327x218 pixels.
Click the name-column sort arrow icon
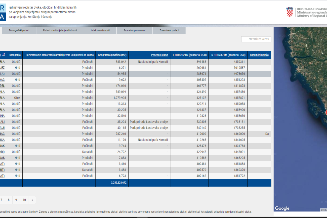[4, 55]
